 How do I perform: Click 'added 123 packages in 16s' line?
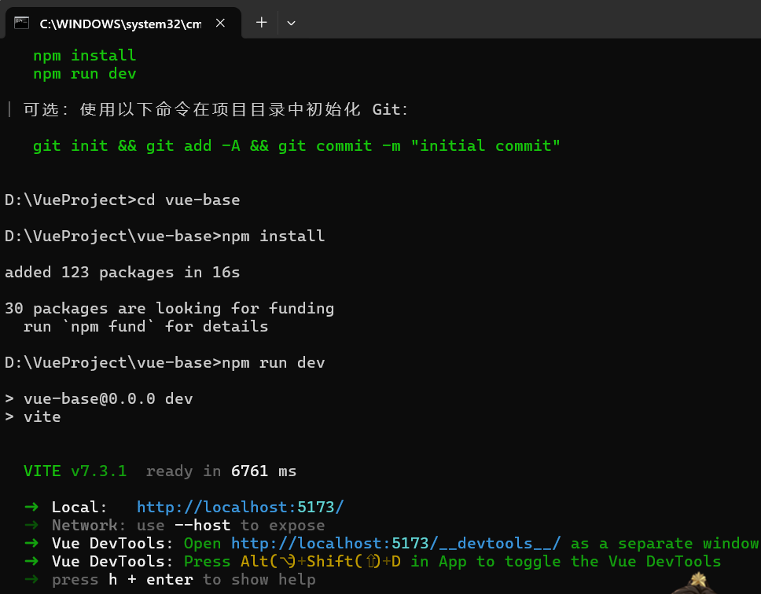(x=123, y=273)
